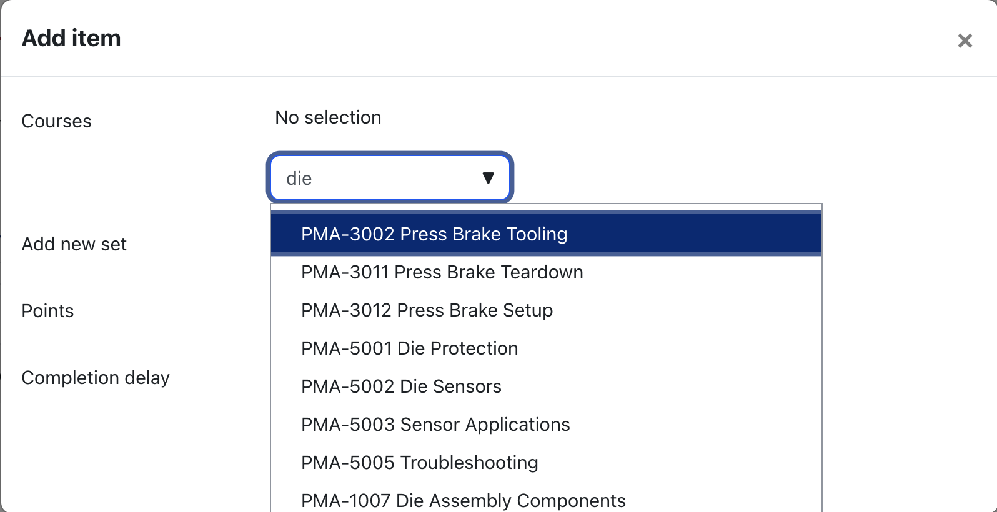The image size is (997, 512).
Task: Open the courses dropdown arrow
Action: pyautogui.click(x=489, y=178)
